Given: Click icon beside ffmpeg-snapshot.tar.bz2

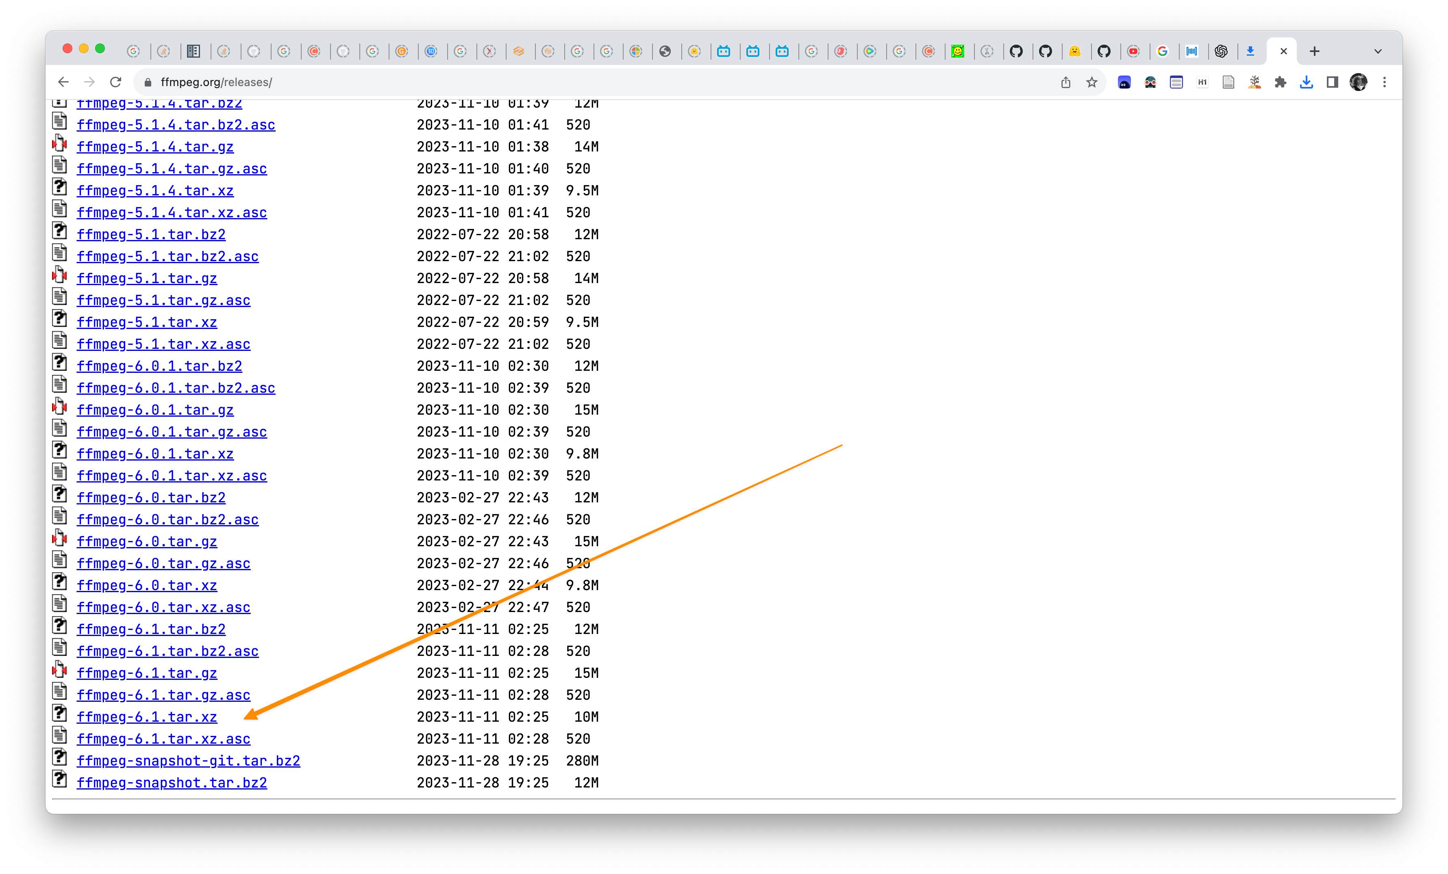Looking at the screenshot, I should click(59, 779).
